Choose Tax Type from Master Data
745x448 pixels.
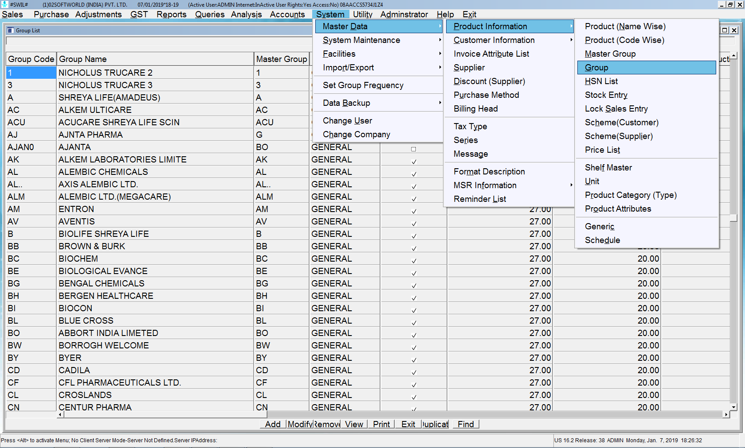click(510, 127)
